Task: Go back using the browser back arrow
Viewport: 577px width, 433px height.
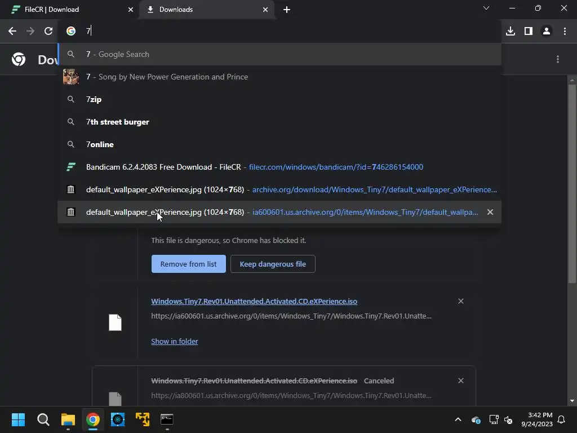Action: click(x=12, y=31)
